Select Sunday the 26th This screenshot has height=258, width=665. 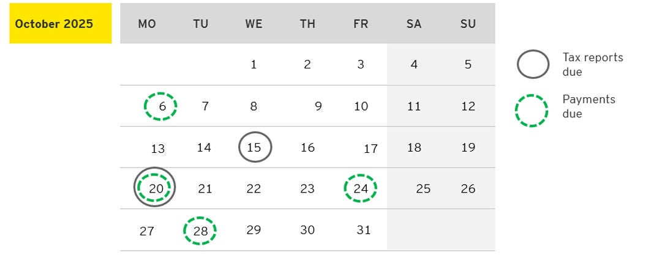(x=468, y=188)
